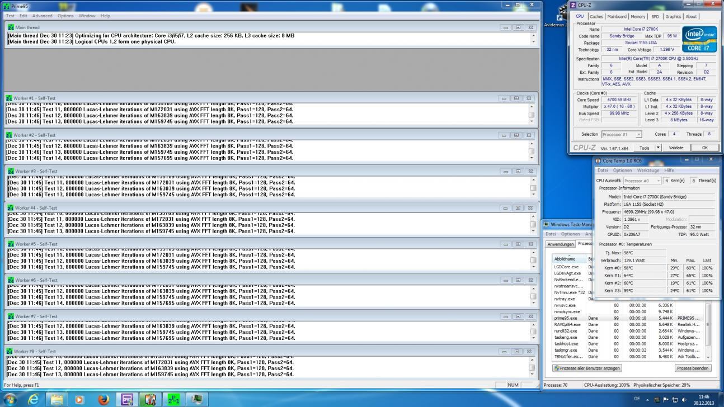Open Windows Explorer folder icon on taskbar
The height and width of the screenshot is (407, 724).
pos(57,399)
